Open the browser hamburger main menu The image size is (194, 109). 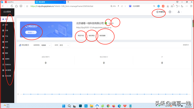click(191, 6)
